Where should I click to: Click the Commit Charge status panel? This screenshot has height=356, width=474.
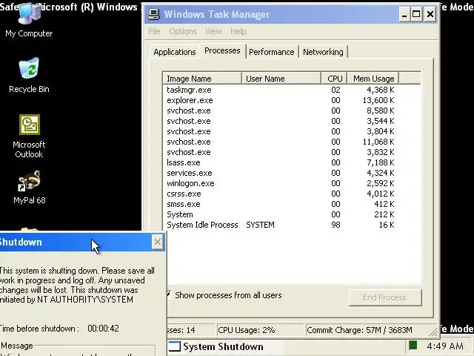pos(371,330)
